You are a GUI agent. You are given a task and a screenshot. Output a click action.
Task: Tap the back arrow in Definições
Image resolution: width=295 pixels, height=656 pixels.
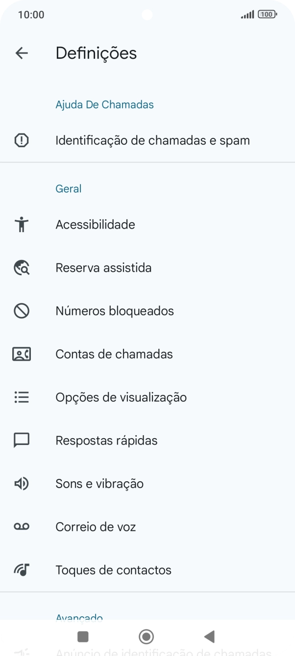22,52
